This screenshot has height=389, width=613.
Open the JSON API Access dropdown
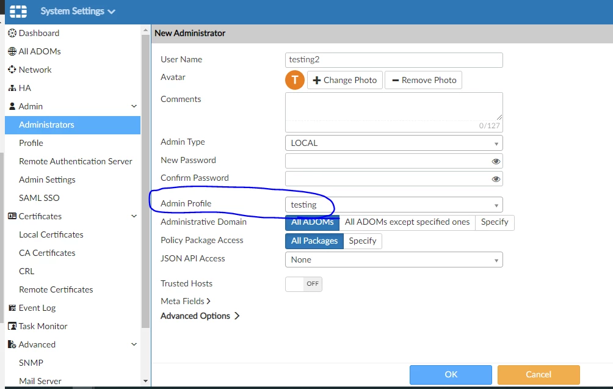[x=394, y=260]
